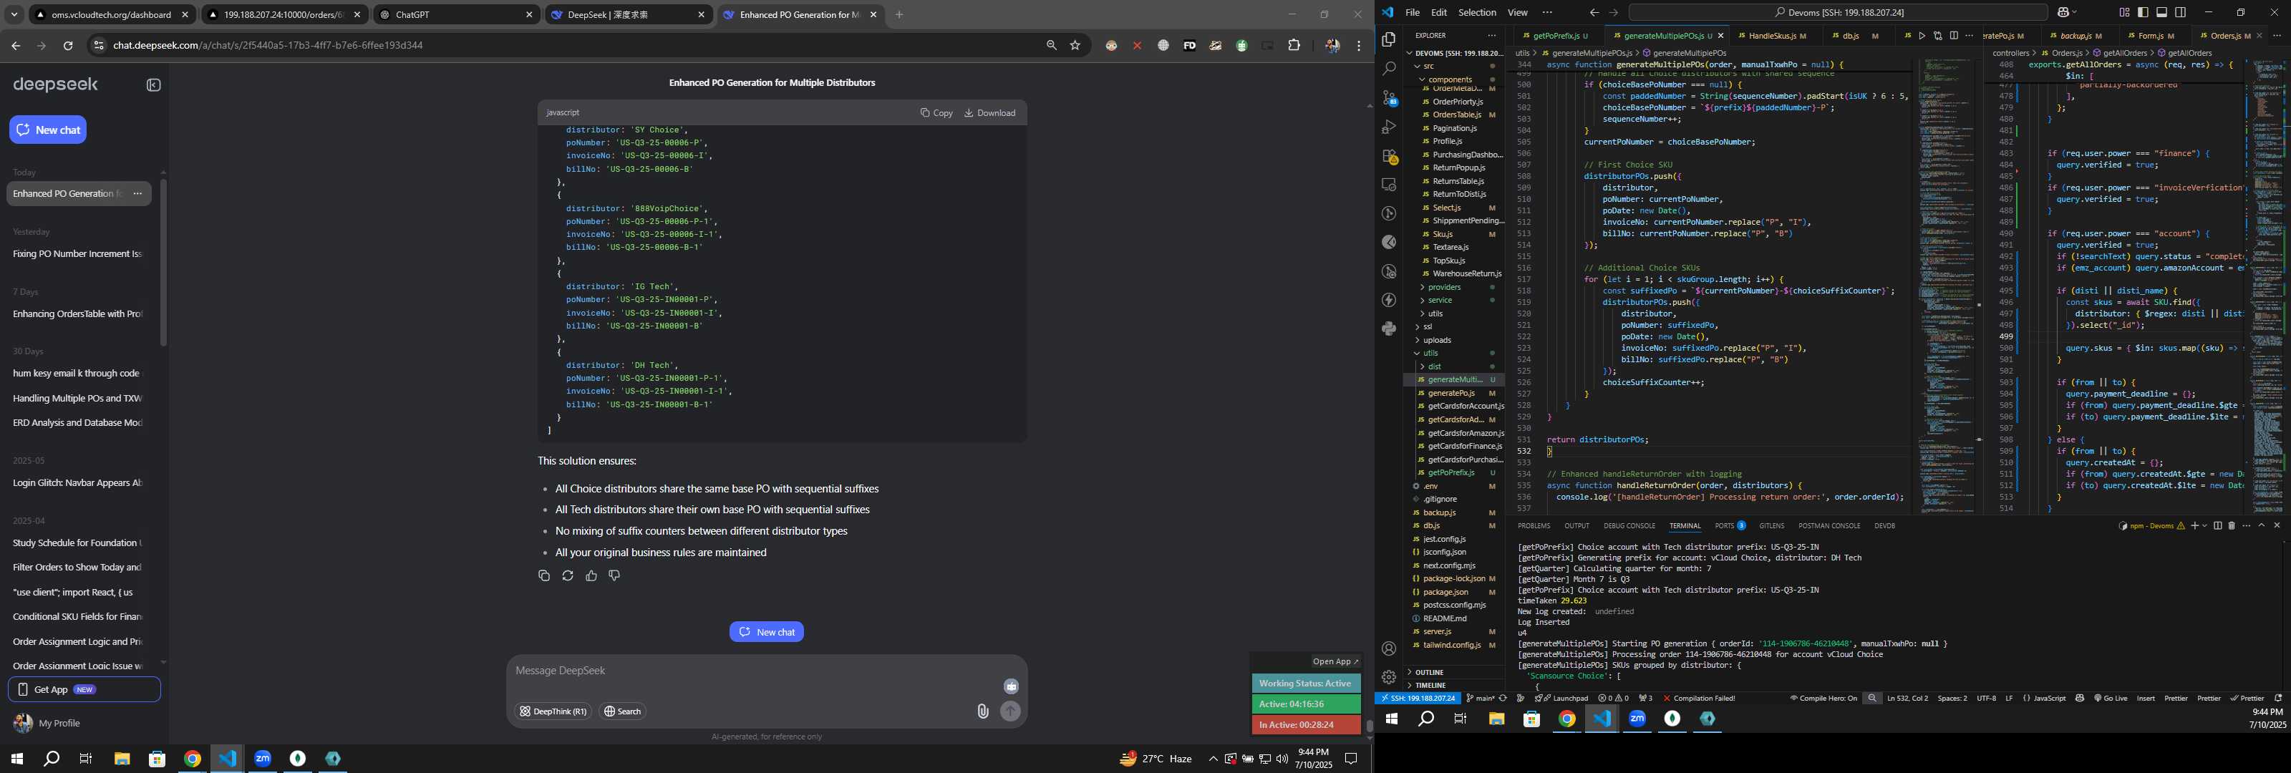Viewport: 2291px width, 773px height.
Task: Attach file with paperclip icon in DeepSeek
Action: (983, 711)
